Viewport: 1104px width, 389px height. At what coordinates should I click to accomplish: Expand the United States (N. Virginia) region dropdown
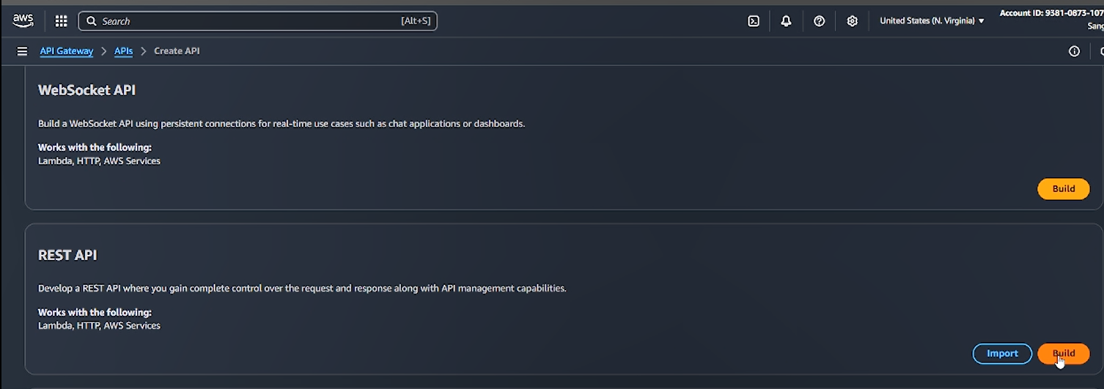(x=932, y=21)
